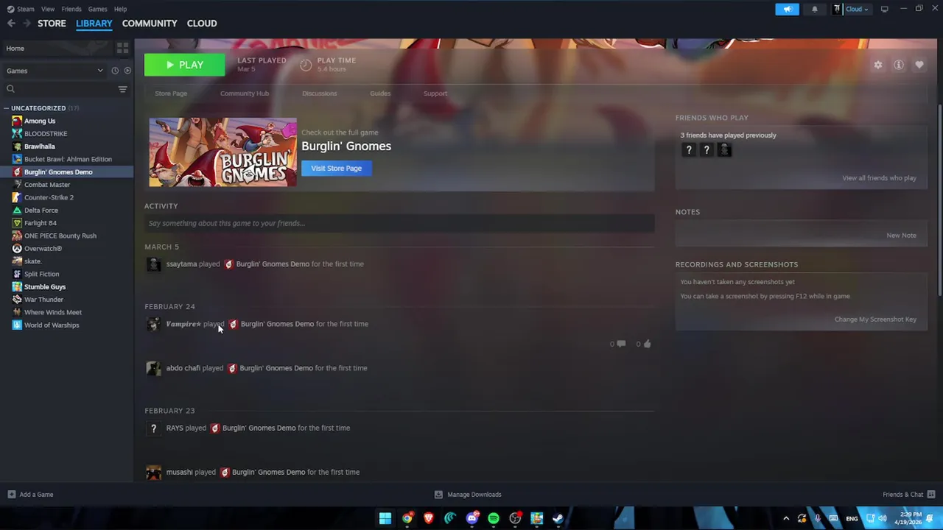Open the Windows Start menu
943x530 pixels.
click(x=385, y=518)
